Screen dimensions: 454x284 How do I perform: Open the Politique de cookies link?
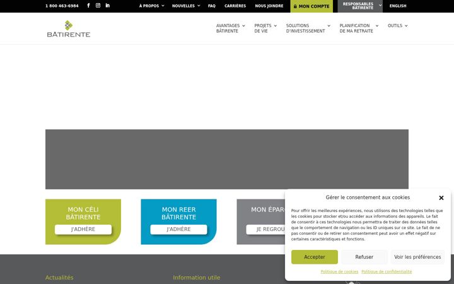tap(339, 271)
